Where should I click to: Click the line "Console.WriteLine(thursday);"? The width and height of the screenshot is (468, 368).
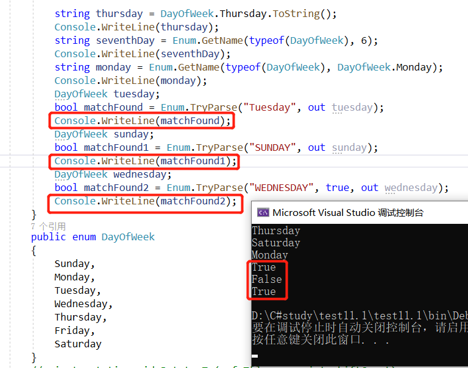click(136, 27)
